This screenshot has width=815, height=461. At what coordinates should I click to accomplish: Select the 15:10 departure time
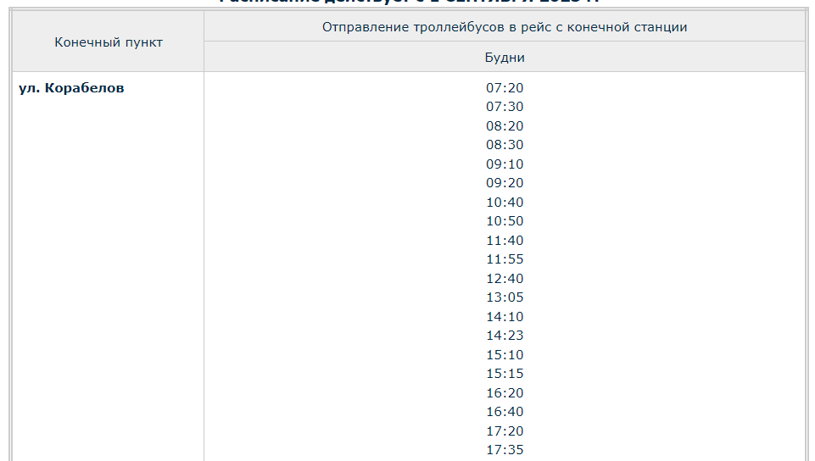(504, 355)
